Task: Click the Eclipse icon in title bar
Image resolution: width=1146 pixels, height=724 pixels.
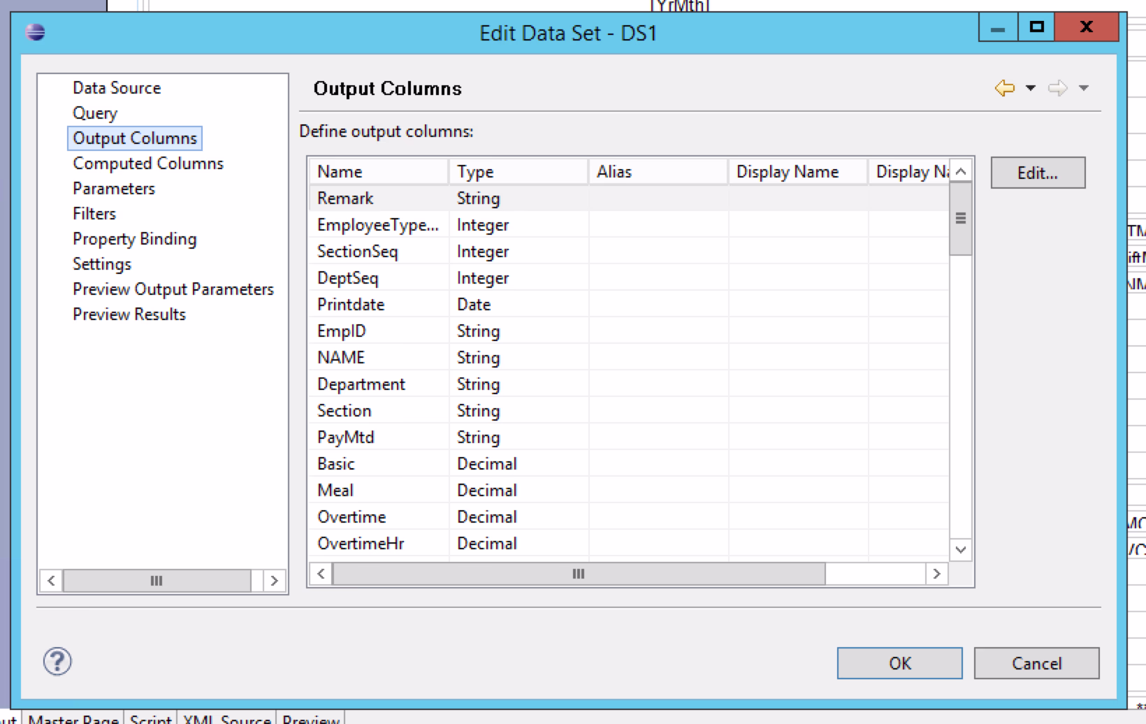Action: pyautogui.click(x=35, y=32)
